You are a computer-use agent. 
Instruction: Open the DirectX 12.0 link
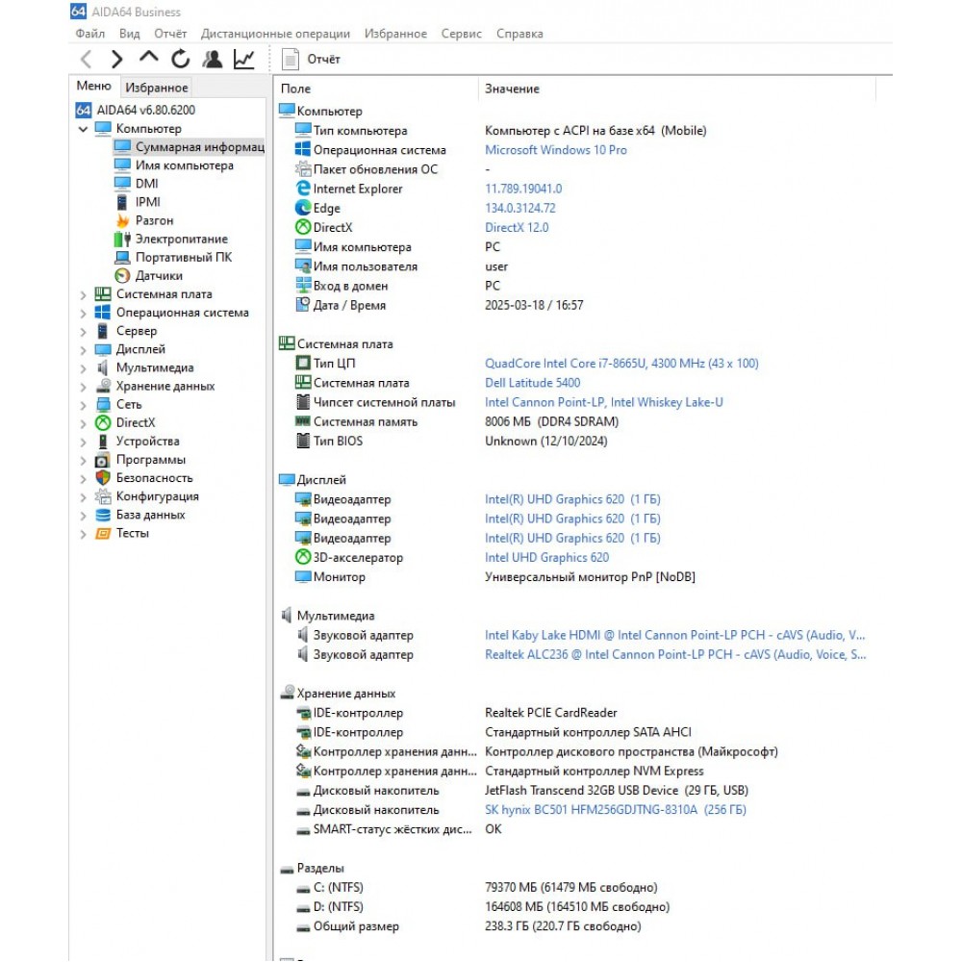coord(517,228)
